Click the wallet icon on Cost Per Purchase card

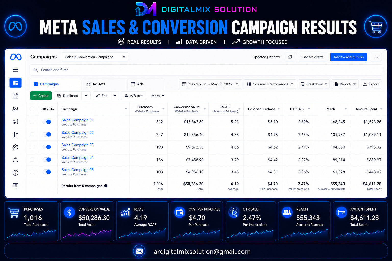(180, 212)
